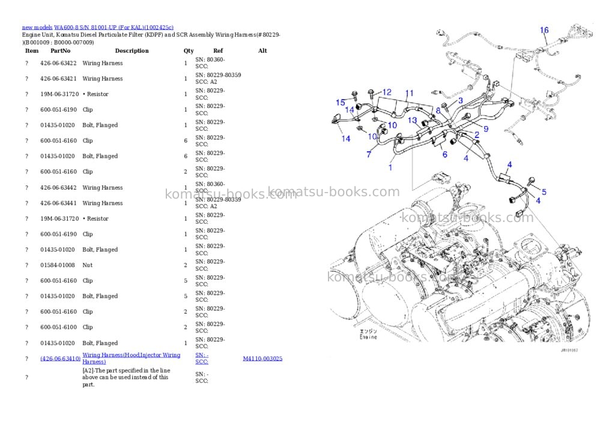Click callout number 12 in diagram
Screen dimensions: 615x435
[x=387, y=92]
